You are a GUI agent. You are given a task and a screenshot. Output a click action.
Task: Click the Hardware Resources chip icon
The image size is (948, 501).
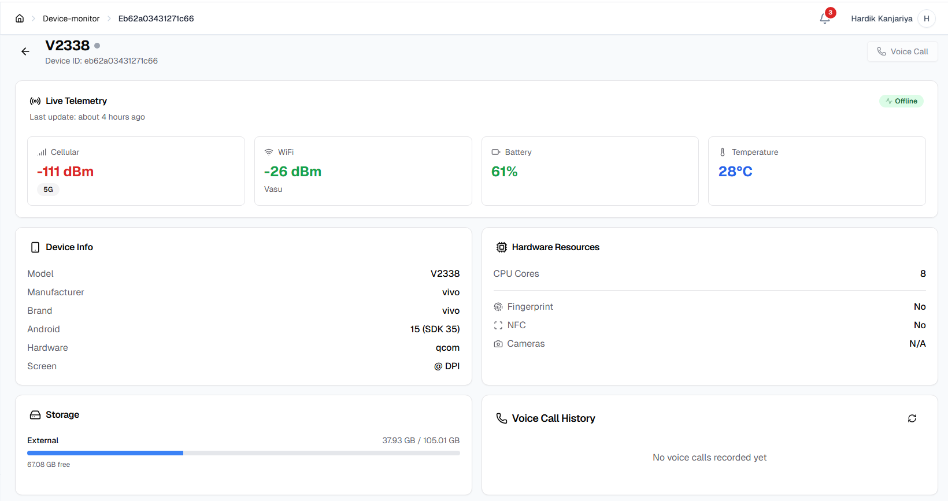[501, 247]
